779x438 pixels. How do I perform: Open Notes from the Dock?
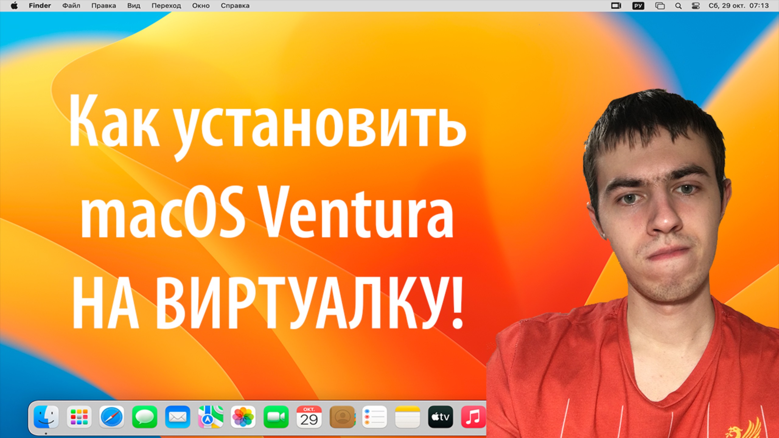(x=408, y=417)
